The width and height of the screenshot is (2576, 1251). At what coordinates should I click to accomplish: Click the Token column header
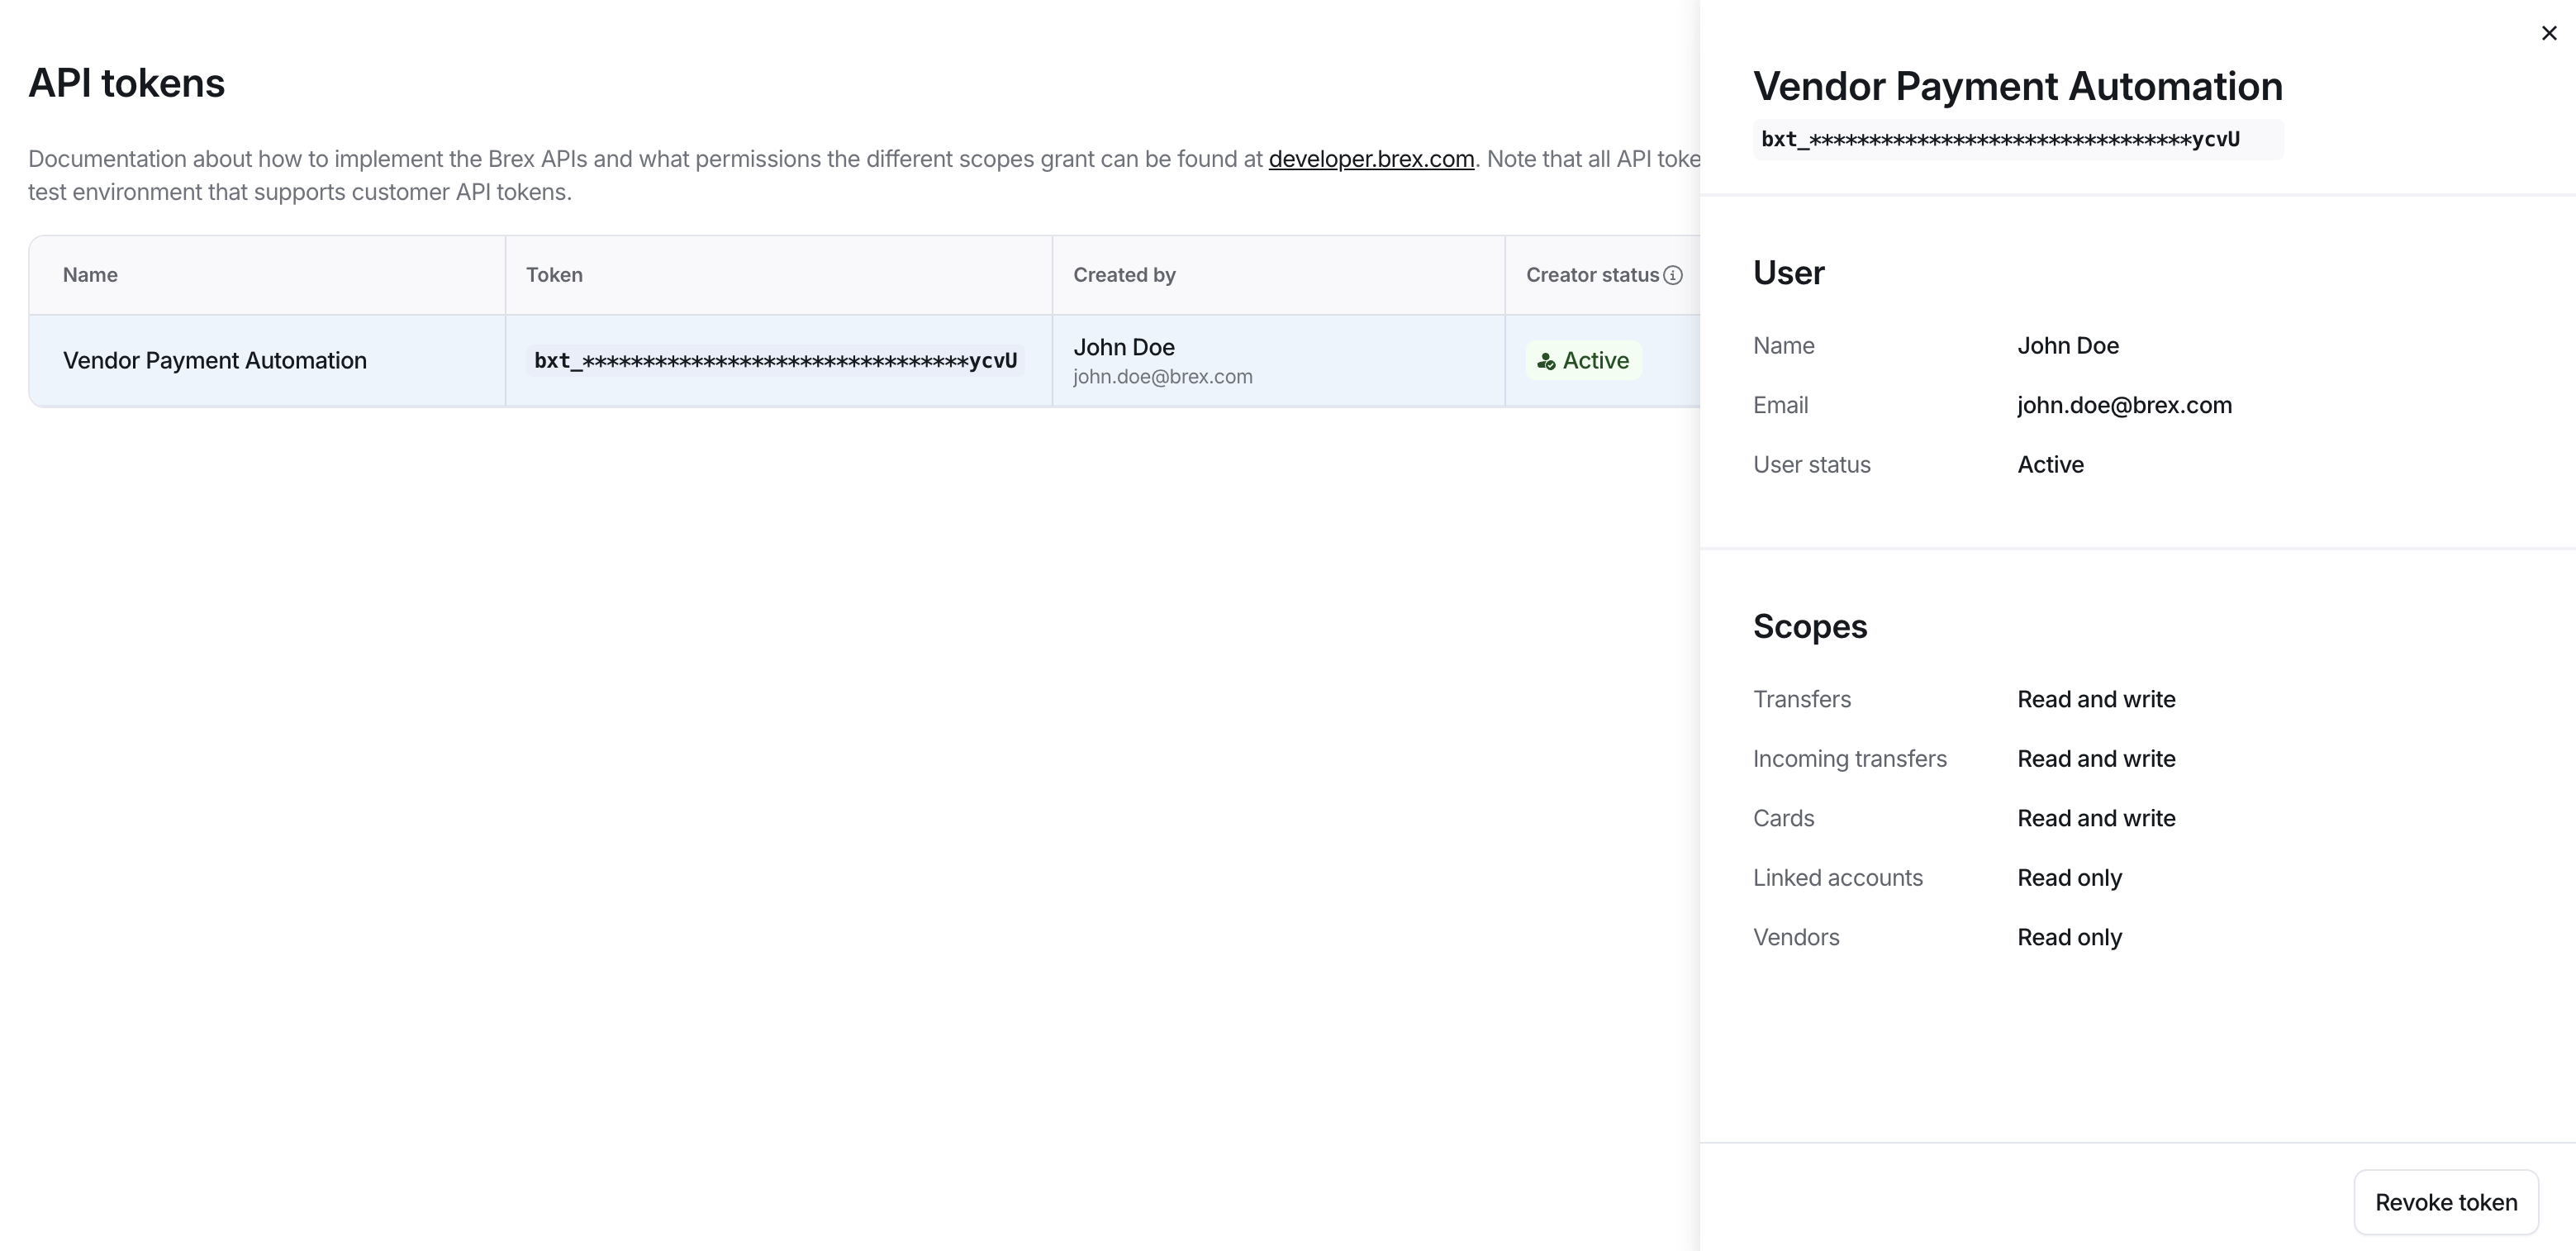click(554, 275)
